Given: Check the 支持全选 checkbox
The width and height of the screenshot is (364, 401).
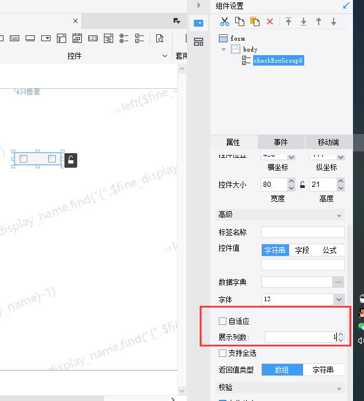Looking at the screenshot, I should 222,353.
